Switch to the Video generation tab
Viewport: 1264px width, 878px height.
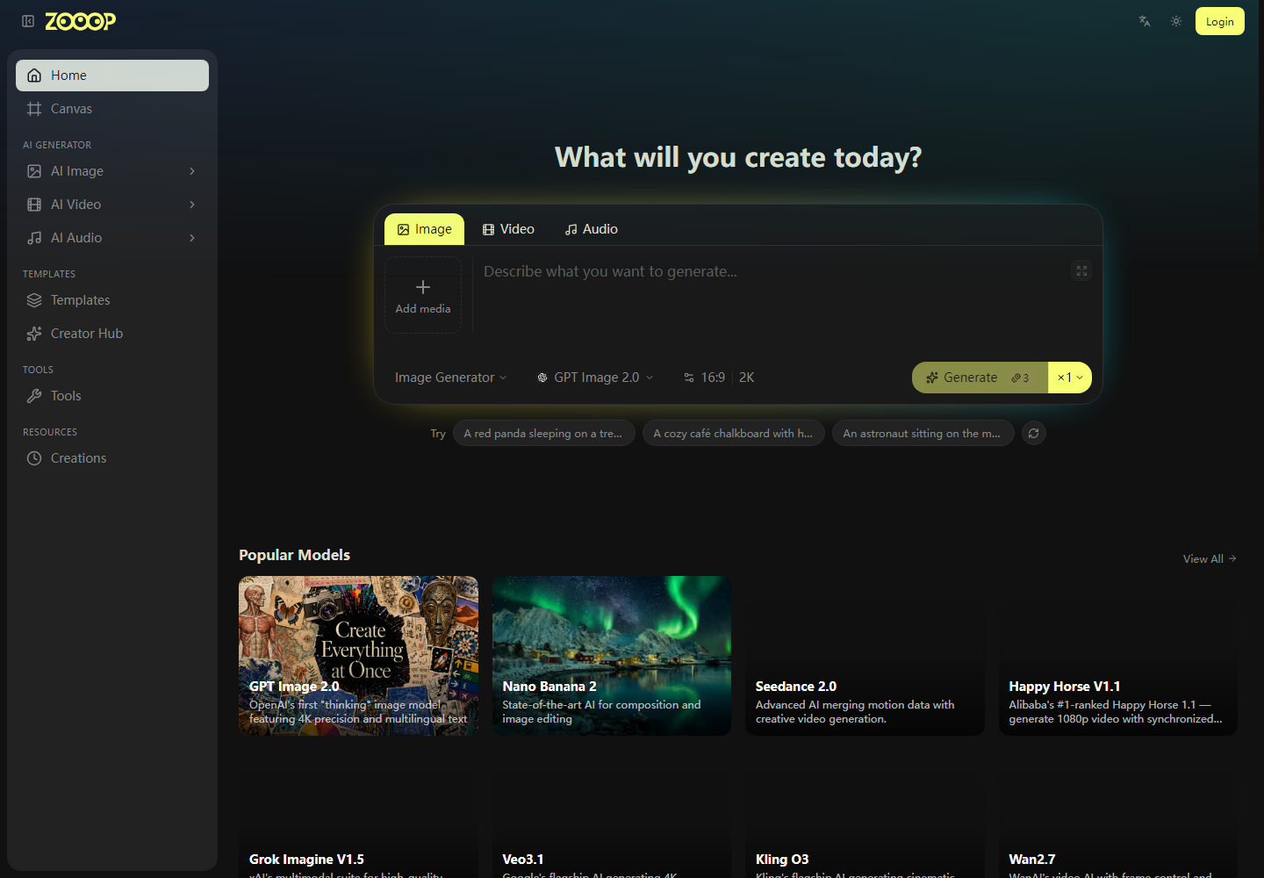tap(508, 229)
